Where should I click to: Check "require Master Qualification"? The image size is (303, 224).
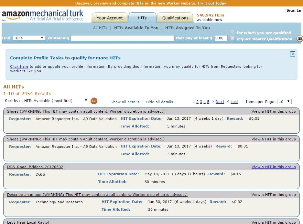tap(232, 38)
